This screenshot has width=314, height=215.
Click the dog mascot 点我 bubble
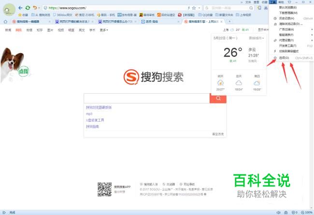click(x=24, y=71)
